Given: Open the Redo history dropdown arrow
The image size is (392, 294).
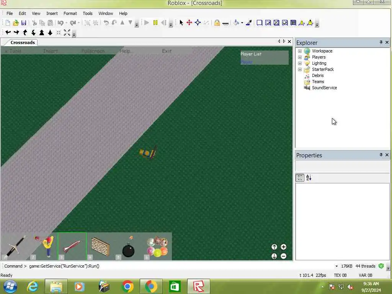Looking at the screenshot, I should 78,23.
